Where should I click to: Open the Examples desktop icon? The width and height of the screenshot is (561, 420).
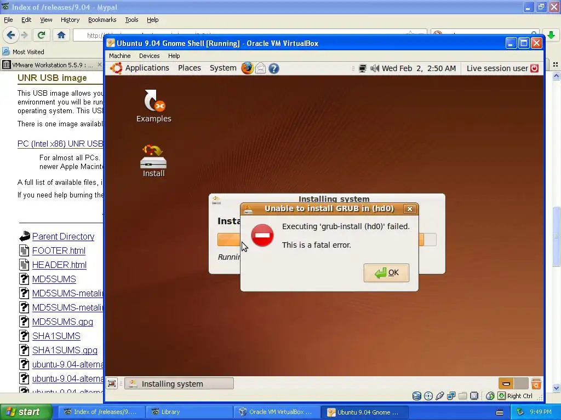[154, 106]
